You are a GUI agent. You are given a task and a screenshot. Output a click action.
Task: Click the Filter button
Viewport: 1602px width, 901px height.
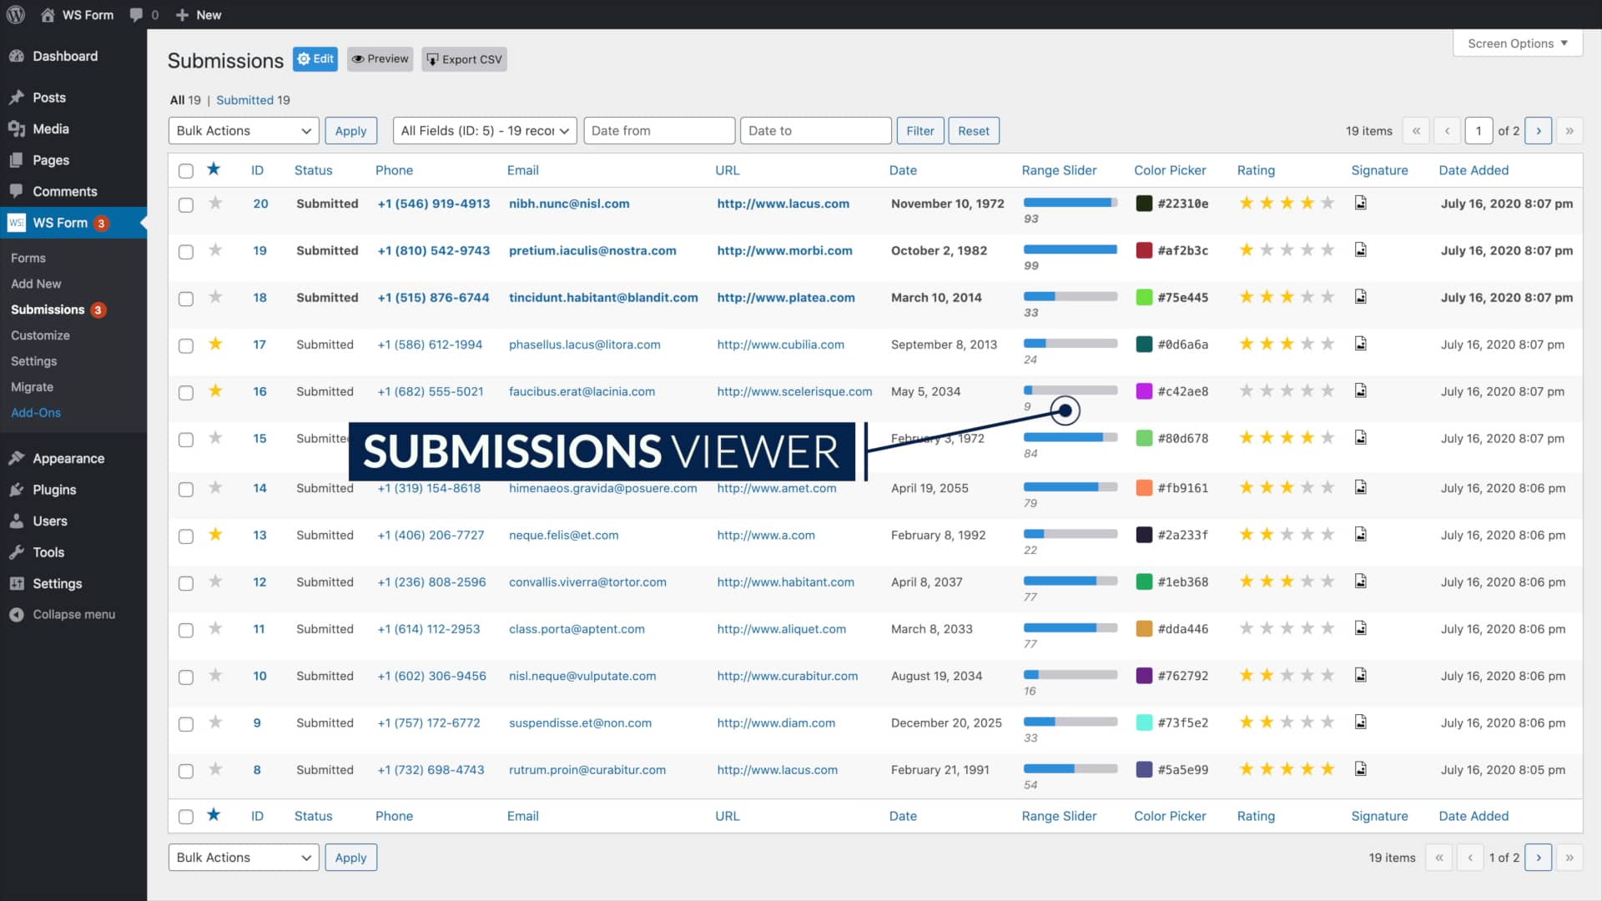[920, 131]
